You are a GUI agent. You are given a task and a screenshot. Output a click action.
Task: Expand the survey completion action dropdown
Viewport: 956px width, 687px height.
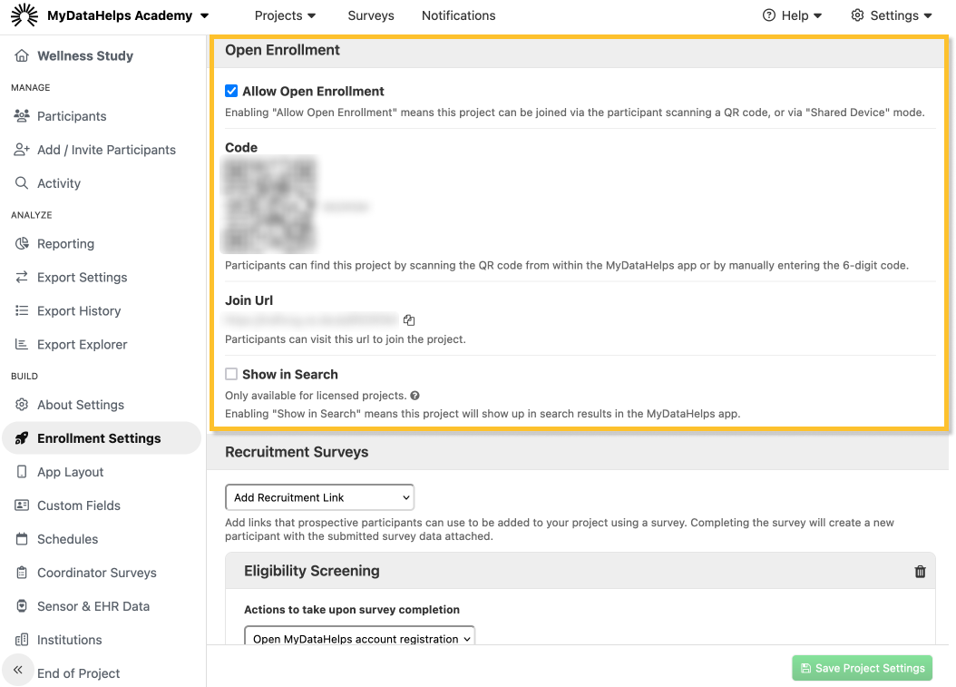(x=359, y=639)
